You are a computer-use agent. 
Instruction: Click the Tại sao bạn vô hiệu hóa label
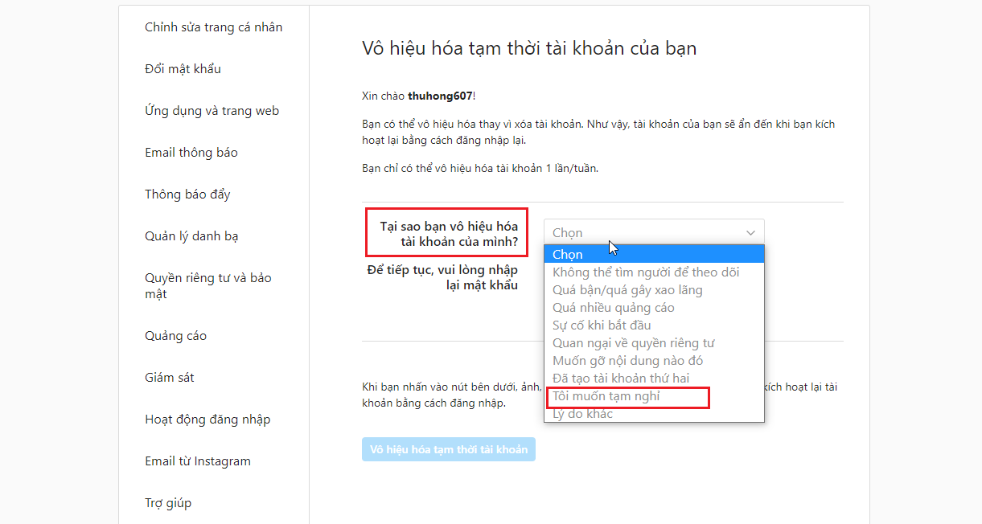449,233
